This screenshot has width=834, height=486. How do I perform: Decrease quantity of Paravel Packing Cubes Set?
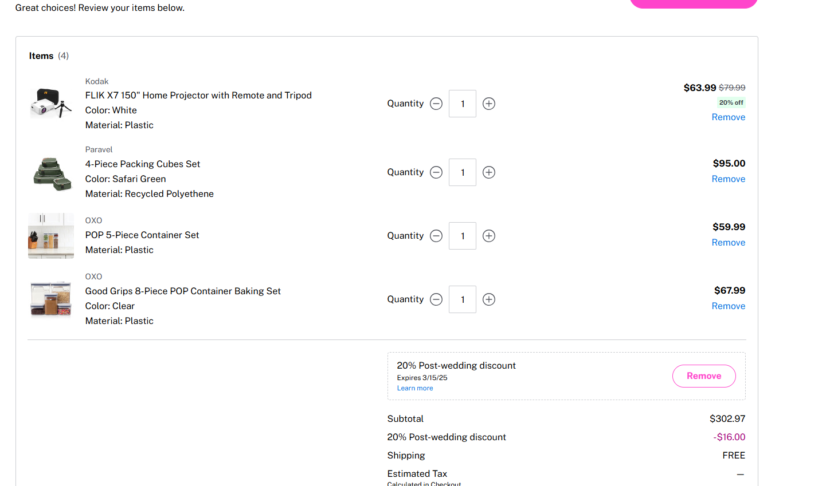(436, 172)
